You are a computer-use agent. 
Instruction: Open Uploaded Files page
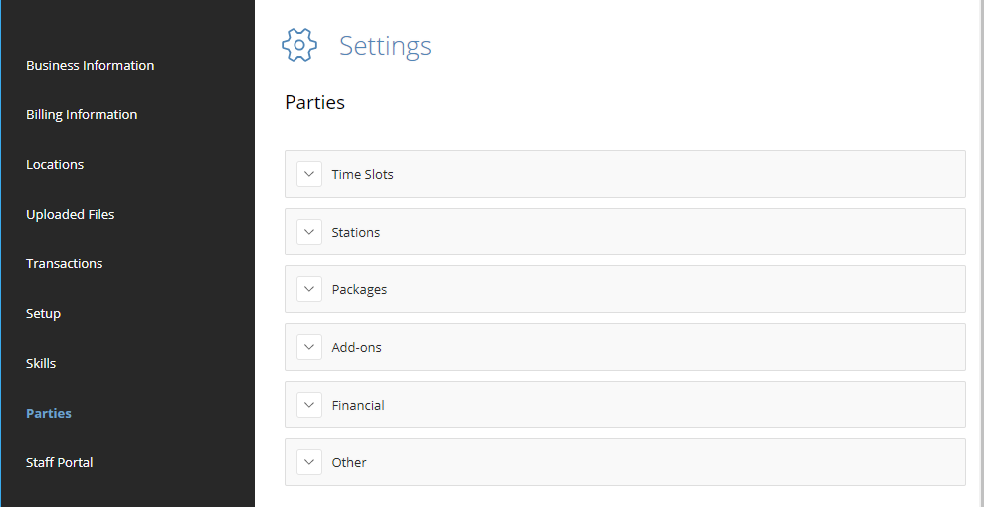(x=71, y=215)
